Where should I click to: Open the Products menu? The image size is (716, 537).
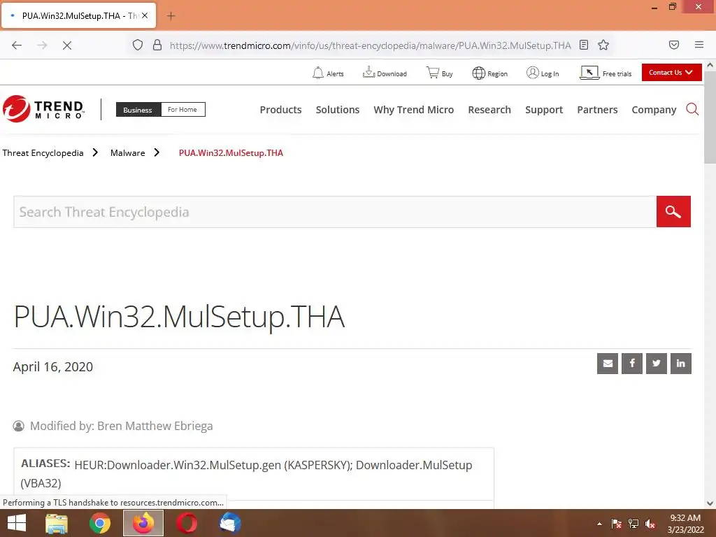281,110
